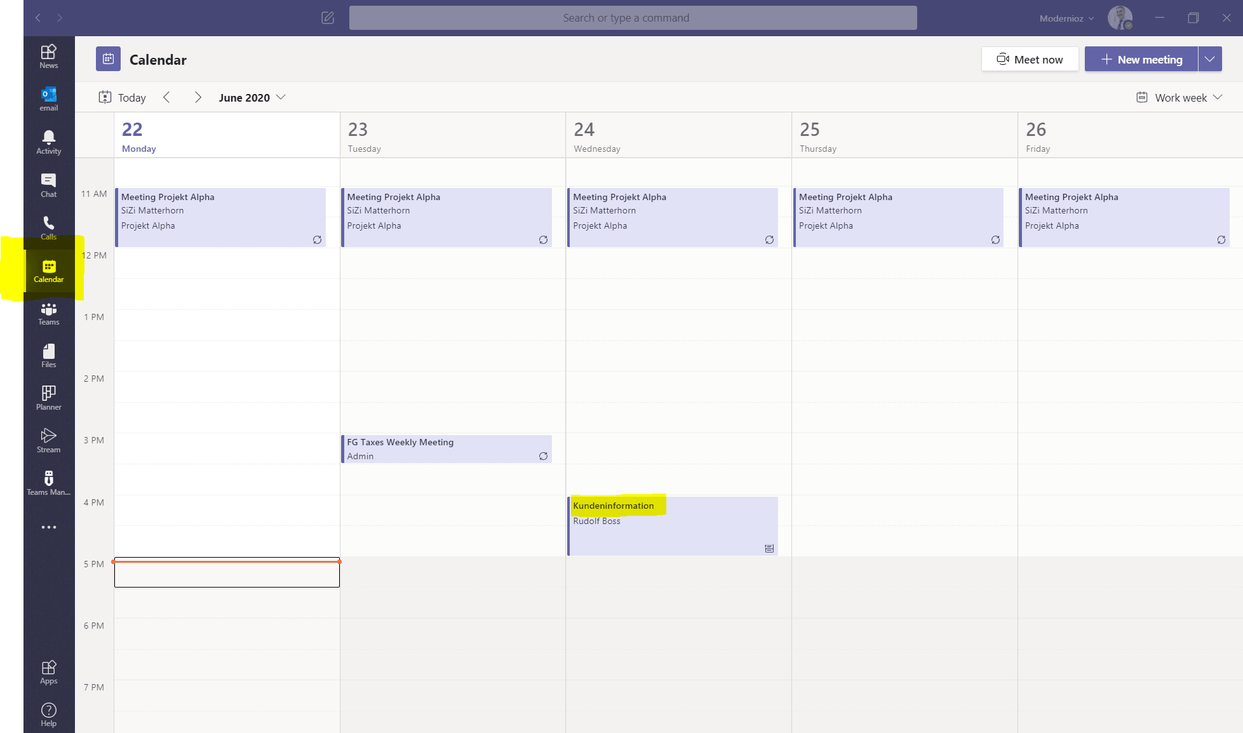Click the search or command box

click(x=633, y=18)
